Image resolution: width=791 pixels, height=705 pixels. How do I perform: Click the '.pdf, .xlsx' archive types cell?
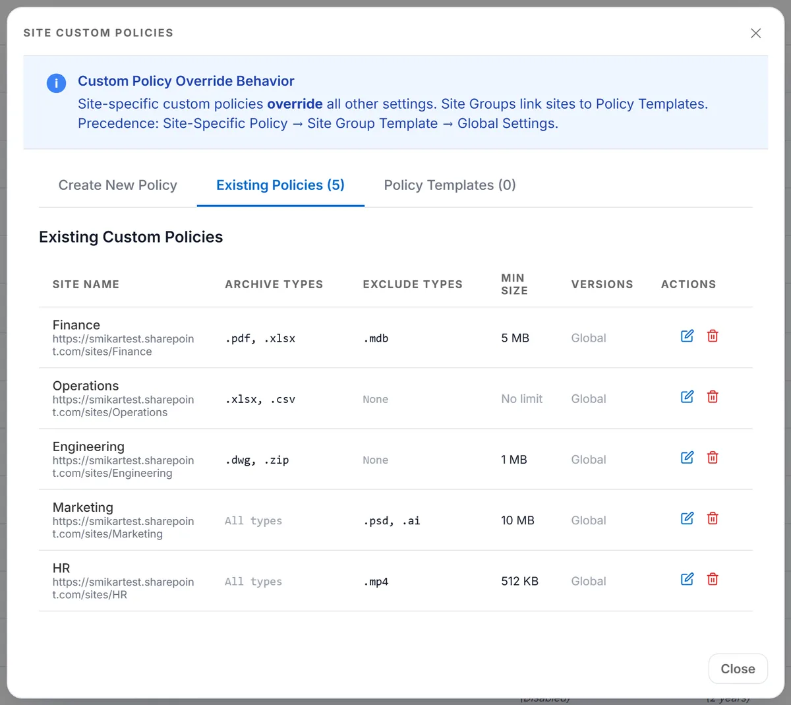point(260,338)
